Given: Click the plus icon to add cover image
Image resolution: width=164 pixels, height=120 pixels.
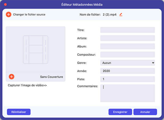Looking at the screenshot, I should (x=11, y=77).
